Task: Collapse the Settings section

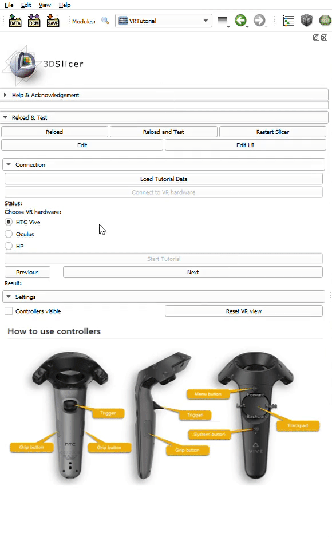Action: (x=164, y=297)
